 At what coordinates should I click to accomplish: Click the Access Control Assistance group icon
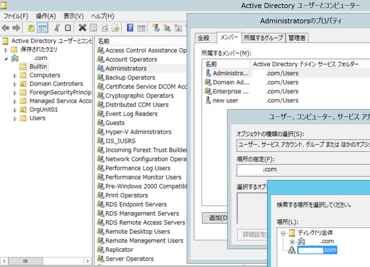coord(101,50)
